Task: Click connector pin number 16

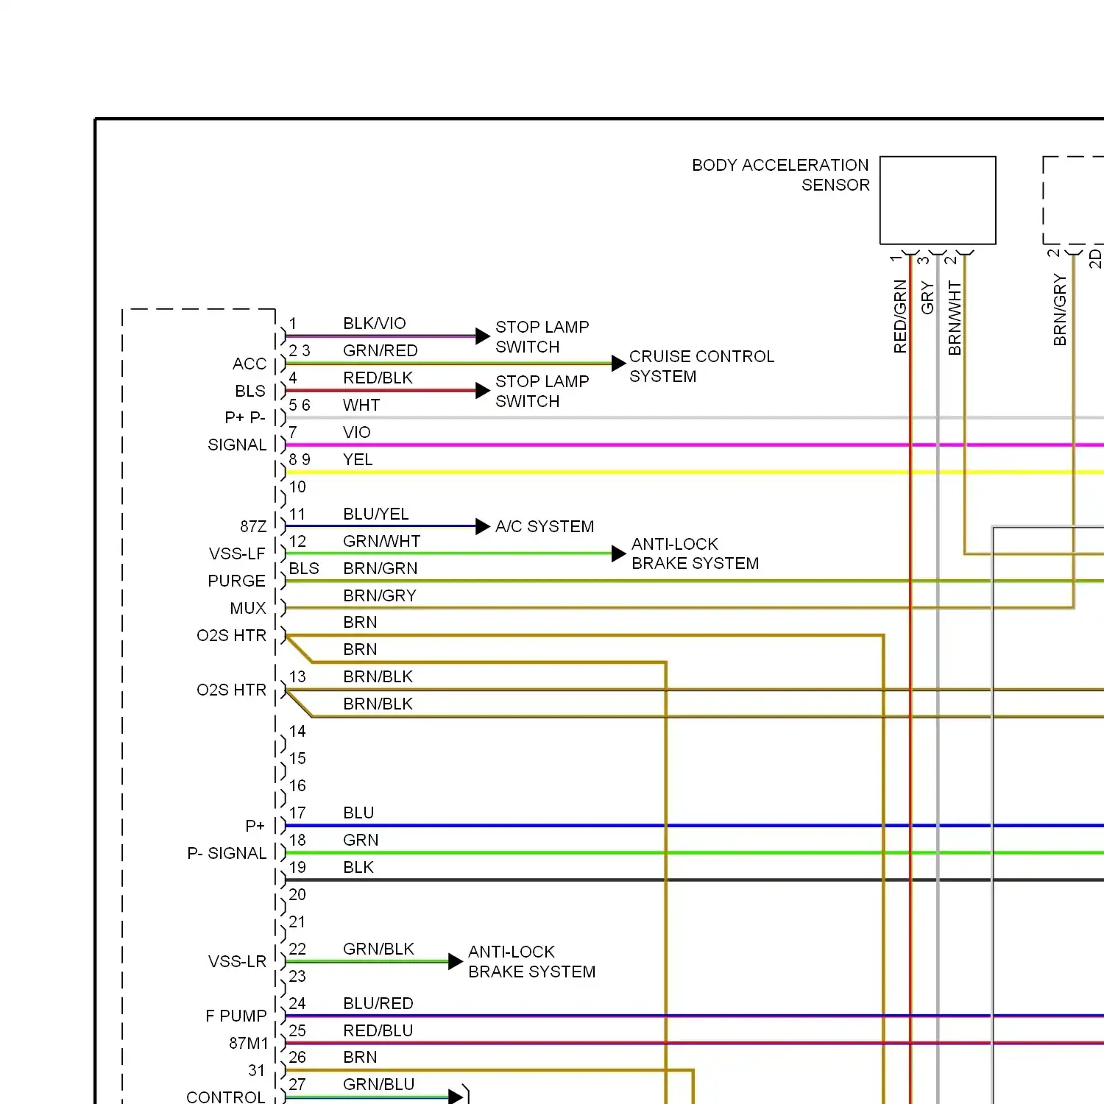Action: tap(297, 785)
